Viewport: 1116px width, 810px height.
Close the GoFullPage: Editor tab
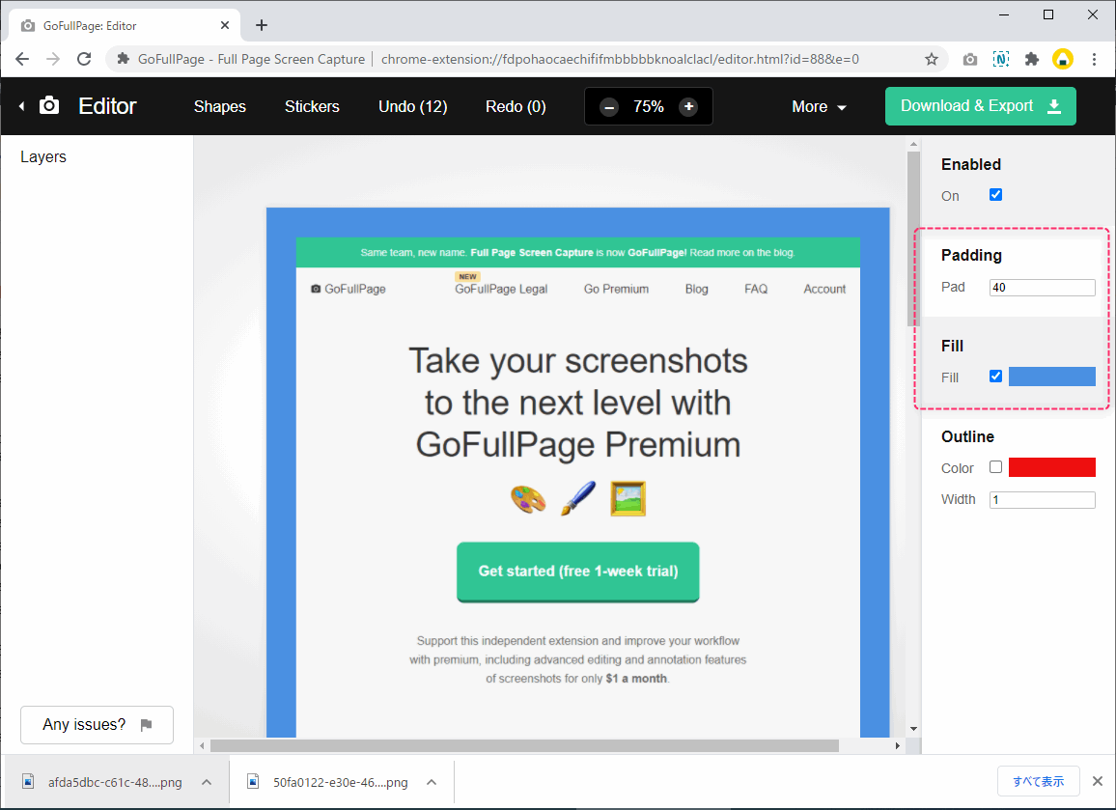(225, 26)
